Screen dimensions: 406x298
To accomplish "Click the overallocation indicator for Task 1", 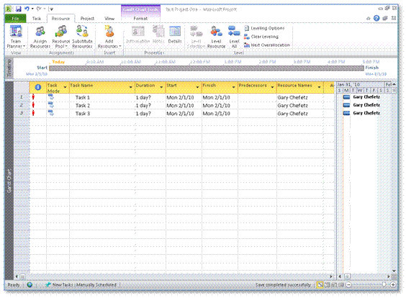I will point(33,97).
